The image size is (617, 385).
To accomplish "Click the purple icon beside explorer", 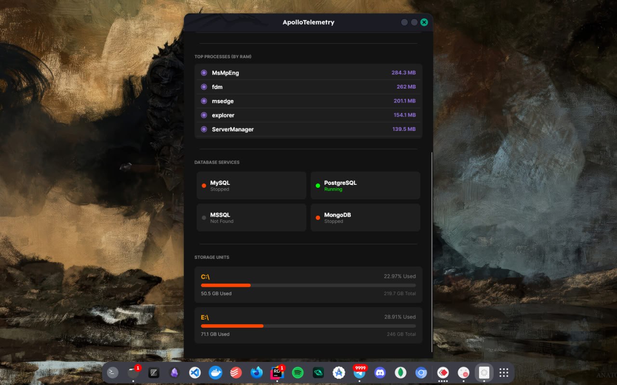I will click(x=204, y=115).
